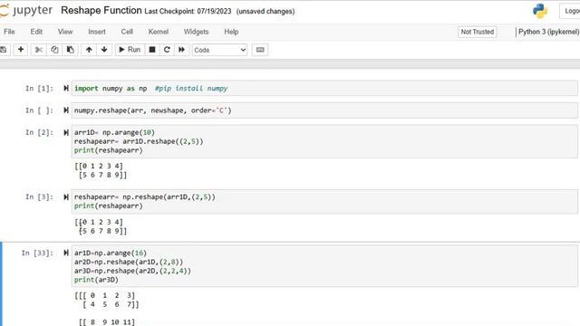Insert a cell below with the plus icon
580x326 pixels.
(x=21, y=50)
